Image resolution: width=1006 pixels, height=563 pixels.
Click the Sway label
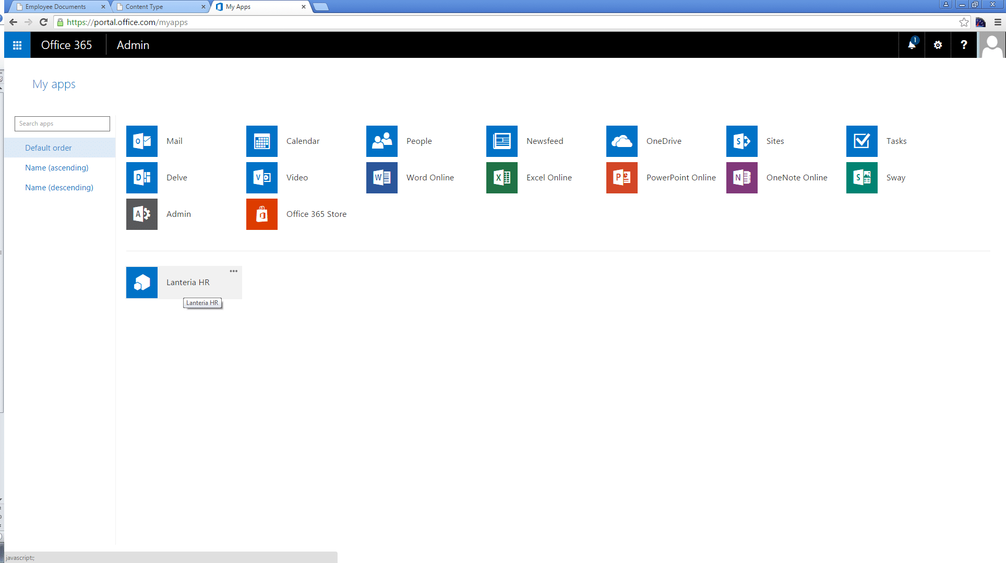[895, 178]
